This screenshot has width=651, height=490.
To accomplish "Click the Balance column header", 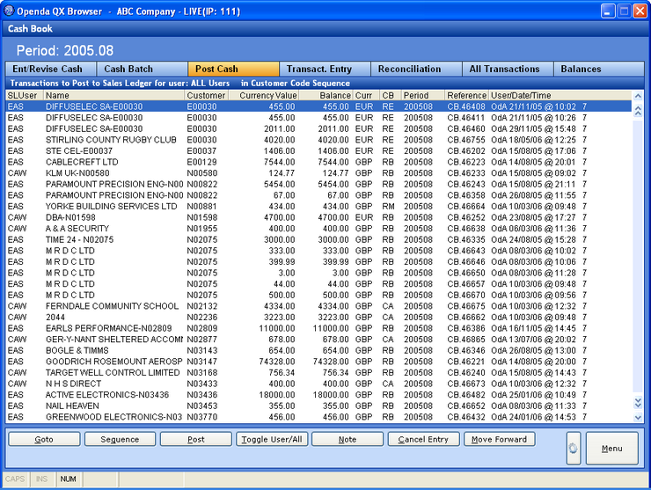I will click(325, 96).
